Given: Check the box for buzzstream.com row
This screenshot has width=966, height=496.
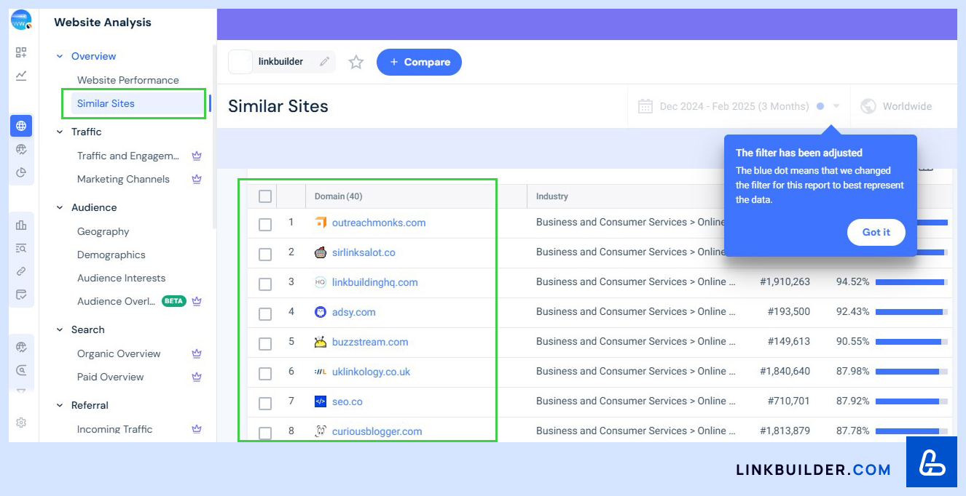Looking at the screenshot, I should (265, 343).
